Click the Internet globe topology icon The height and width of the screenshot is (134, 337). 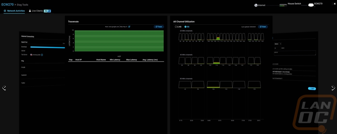coord(256,5)
